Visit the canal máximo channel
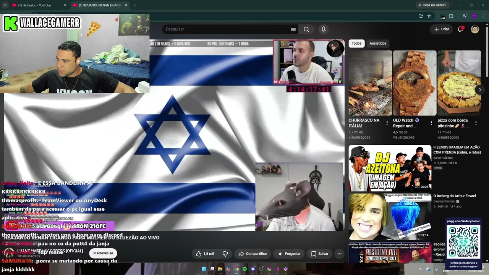Screen dimensions: 489x275 pos(443,158)
